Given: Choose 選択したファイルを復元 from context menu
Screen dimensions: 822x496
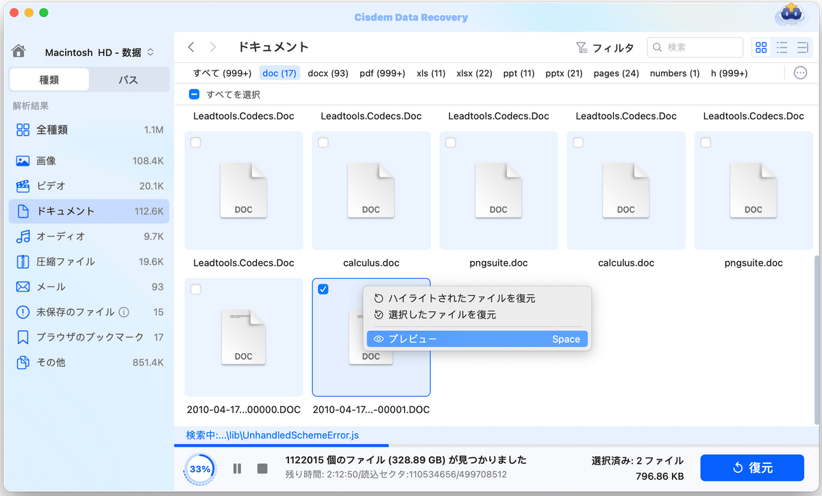Looking at the screenshot, I should pos(477,315).
